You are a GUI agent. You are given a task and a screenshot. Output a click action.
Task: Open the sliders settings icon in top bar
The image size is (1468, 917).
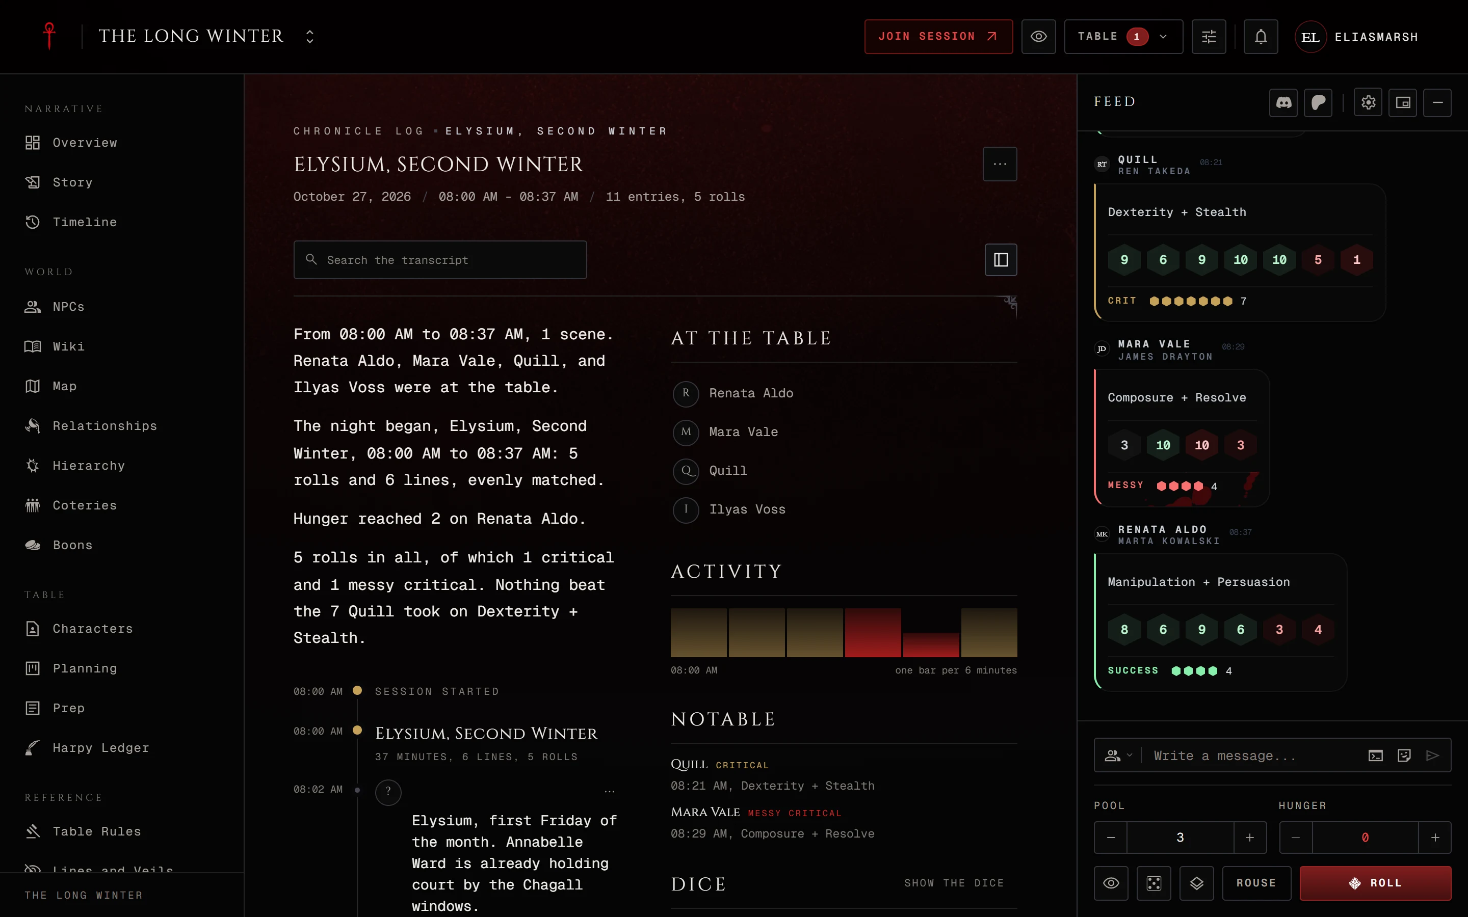pyautogui.click(x=1209, y=36)
